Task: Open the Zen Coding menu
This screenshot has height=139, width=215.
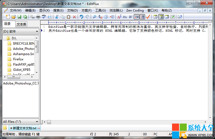Action: pyautogui.click(x=135, y=10)
